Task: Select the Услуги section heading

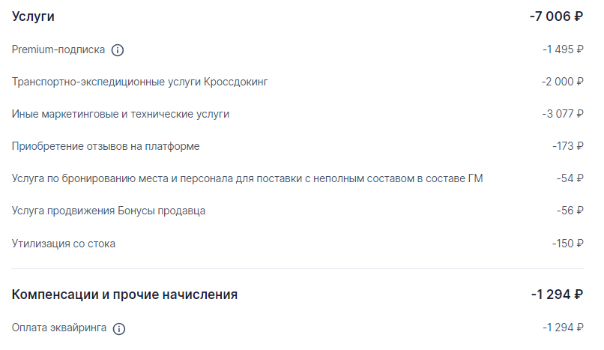Action: coord(33,17)
